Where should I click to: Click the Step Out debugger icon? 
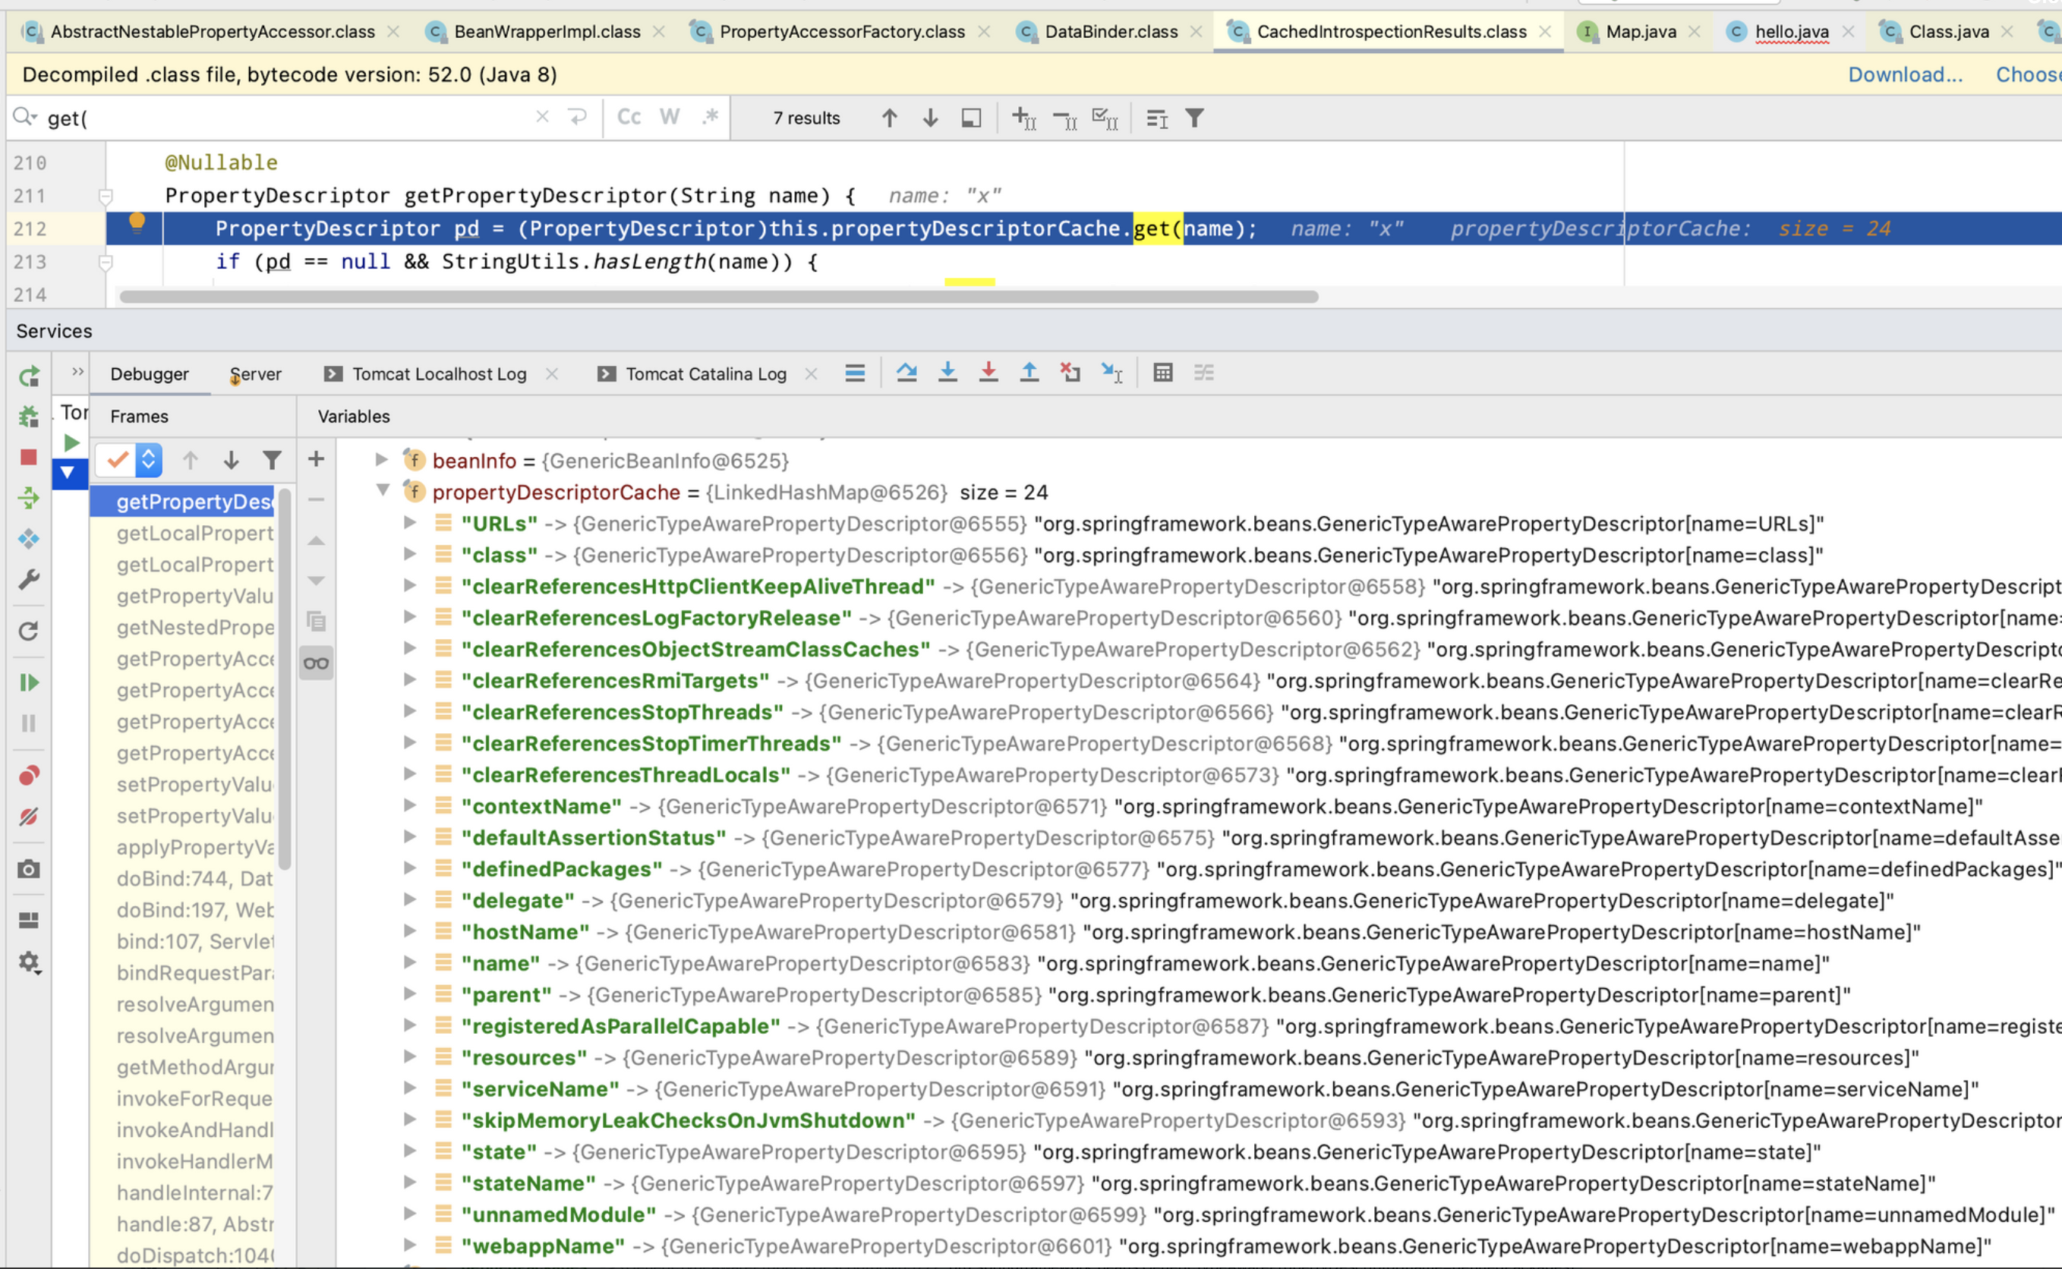(x=1029, y=373)
